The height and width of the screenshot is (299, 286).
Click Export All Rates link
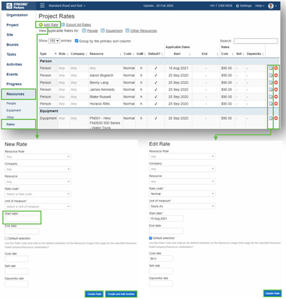click(79, 25)
